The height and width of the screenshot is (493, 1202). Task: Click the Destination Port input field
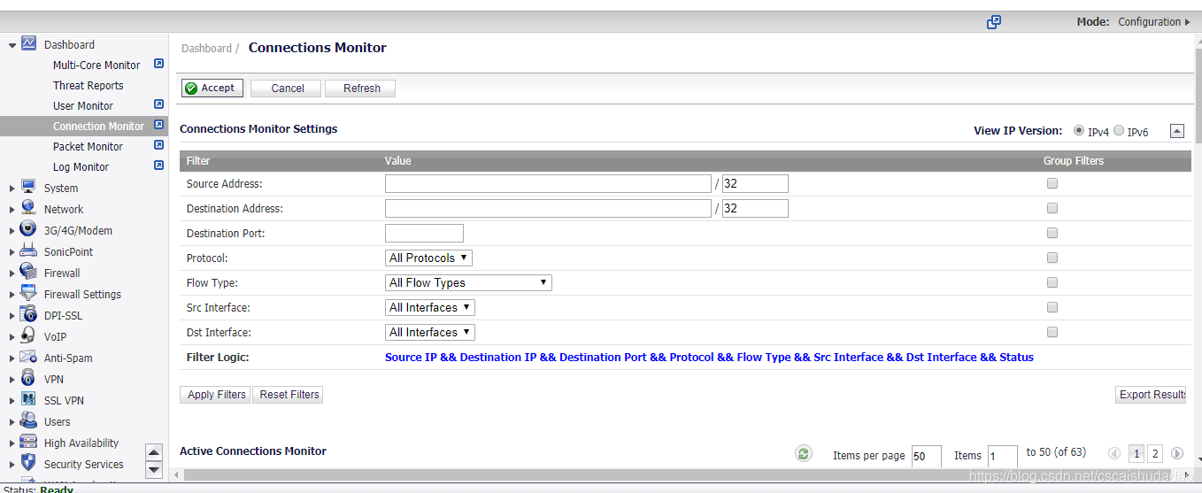coord(424,233)
